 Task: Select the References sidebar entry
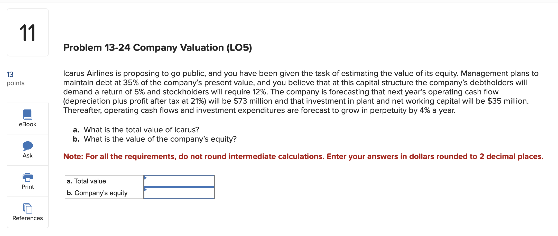tap(27, 213)
